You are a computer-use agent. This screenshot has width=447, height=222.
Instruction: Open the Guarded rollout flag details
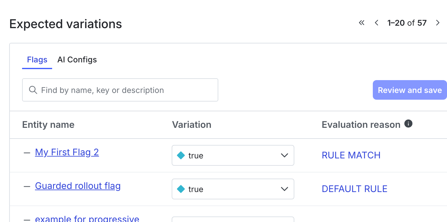(78, 186)
